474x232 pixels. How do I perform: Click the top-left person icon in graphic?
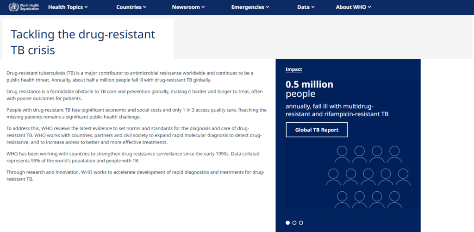pyautogui.click(x=342, y=154)
